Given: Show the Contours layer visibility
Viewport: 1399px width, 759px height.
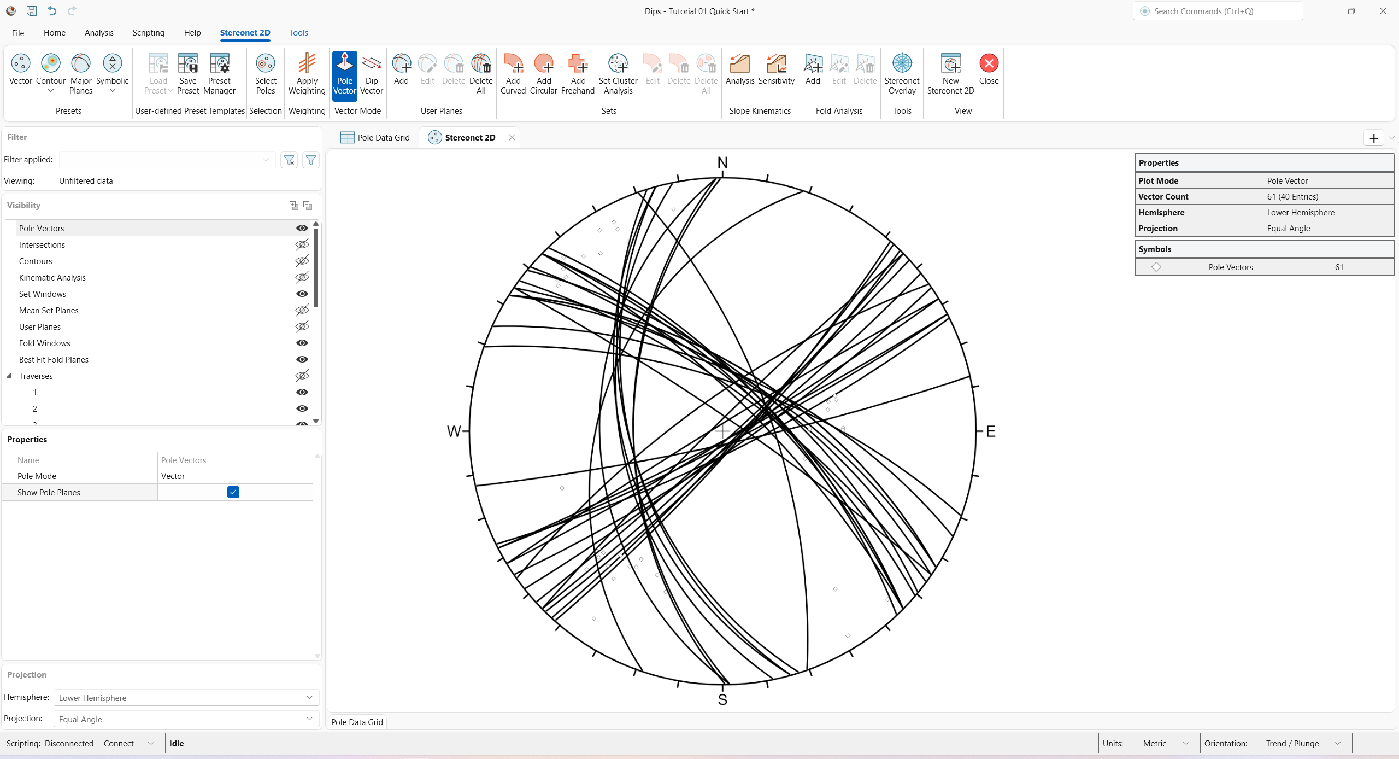Looking at the screenshot, I should click(302, 261).
